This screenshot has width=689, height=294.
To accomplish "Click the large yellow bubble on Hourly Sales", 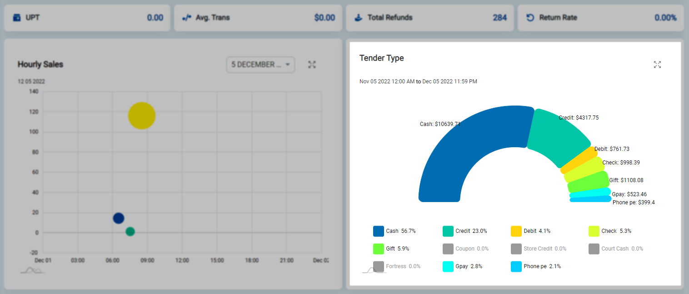I will click(x=142, y=116).
